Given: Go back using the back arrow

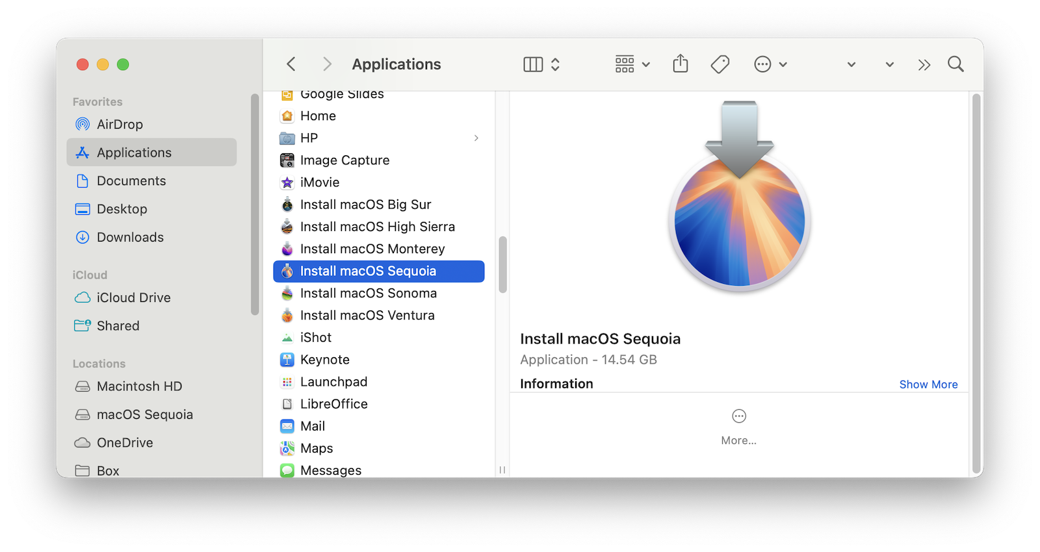Looking at the screenshot, I should click(291, 64).
